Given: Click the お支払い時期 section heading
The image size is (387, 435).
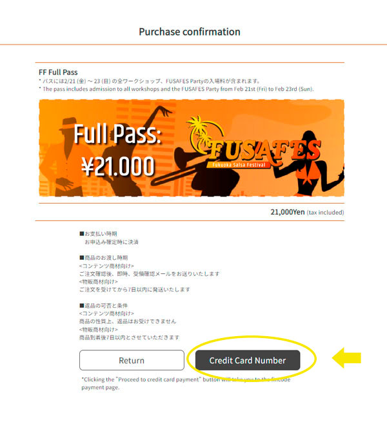Looking at the screenshot, I should pos(98,234).
